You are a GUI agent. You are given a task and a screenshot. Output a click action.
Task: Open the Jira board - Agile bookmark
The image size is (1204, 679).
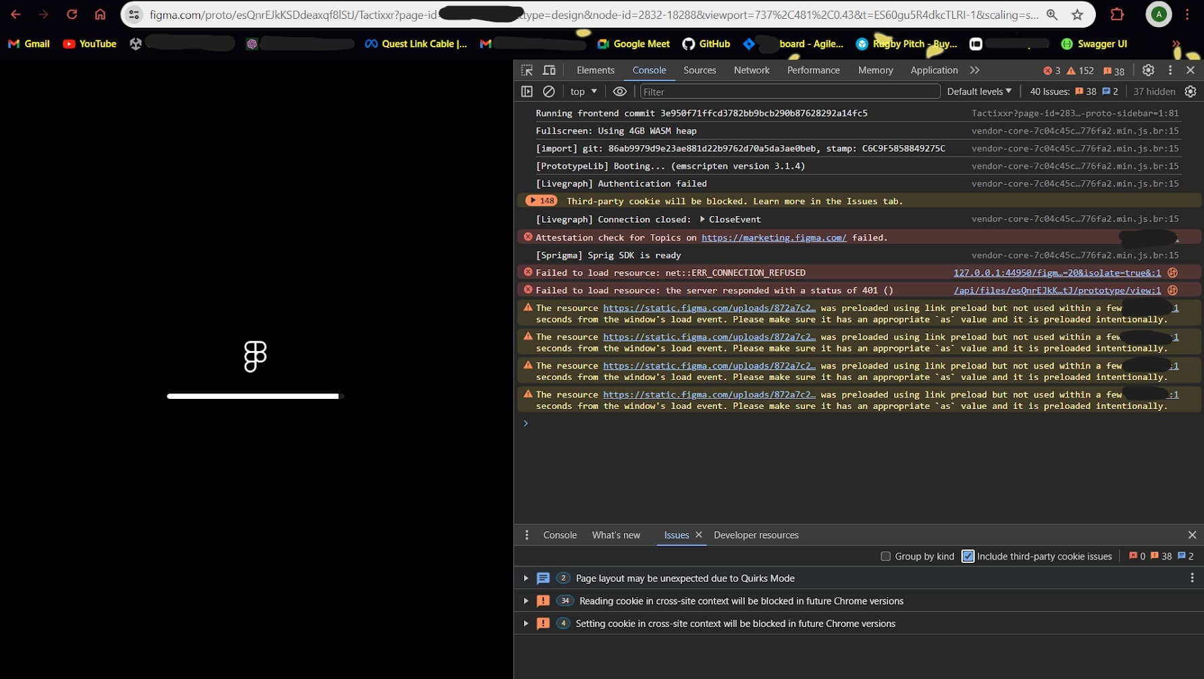[x=793, y=44]
